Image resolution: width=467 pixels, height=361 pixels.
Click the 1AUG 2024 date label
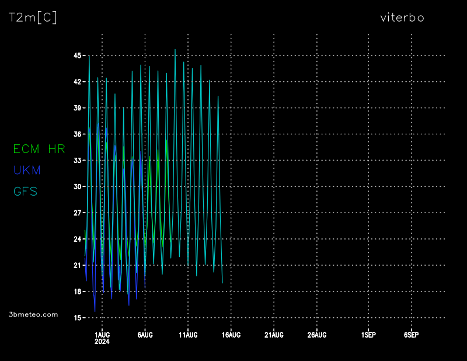point(102,338)
